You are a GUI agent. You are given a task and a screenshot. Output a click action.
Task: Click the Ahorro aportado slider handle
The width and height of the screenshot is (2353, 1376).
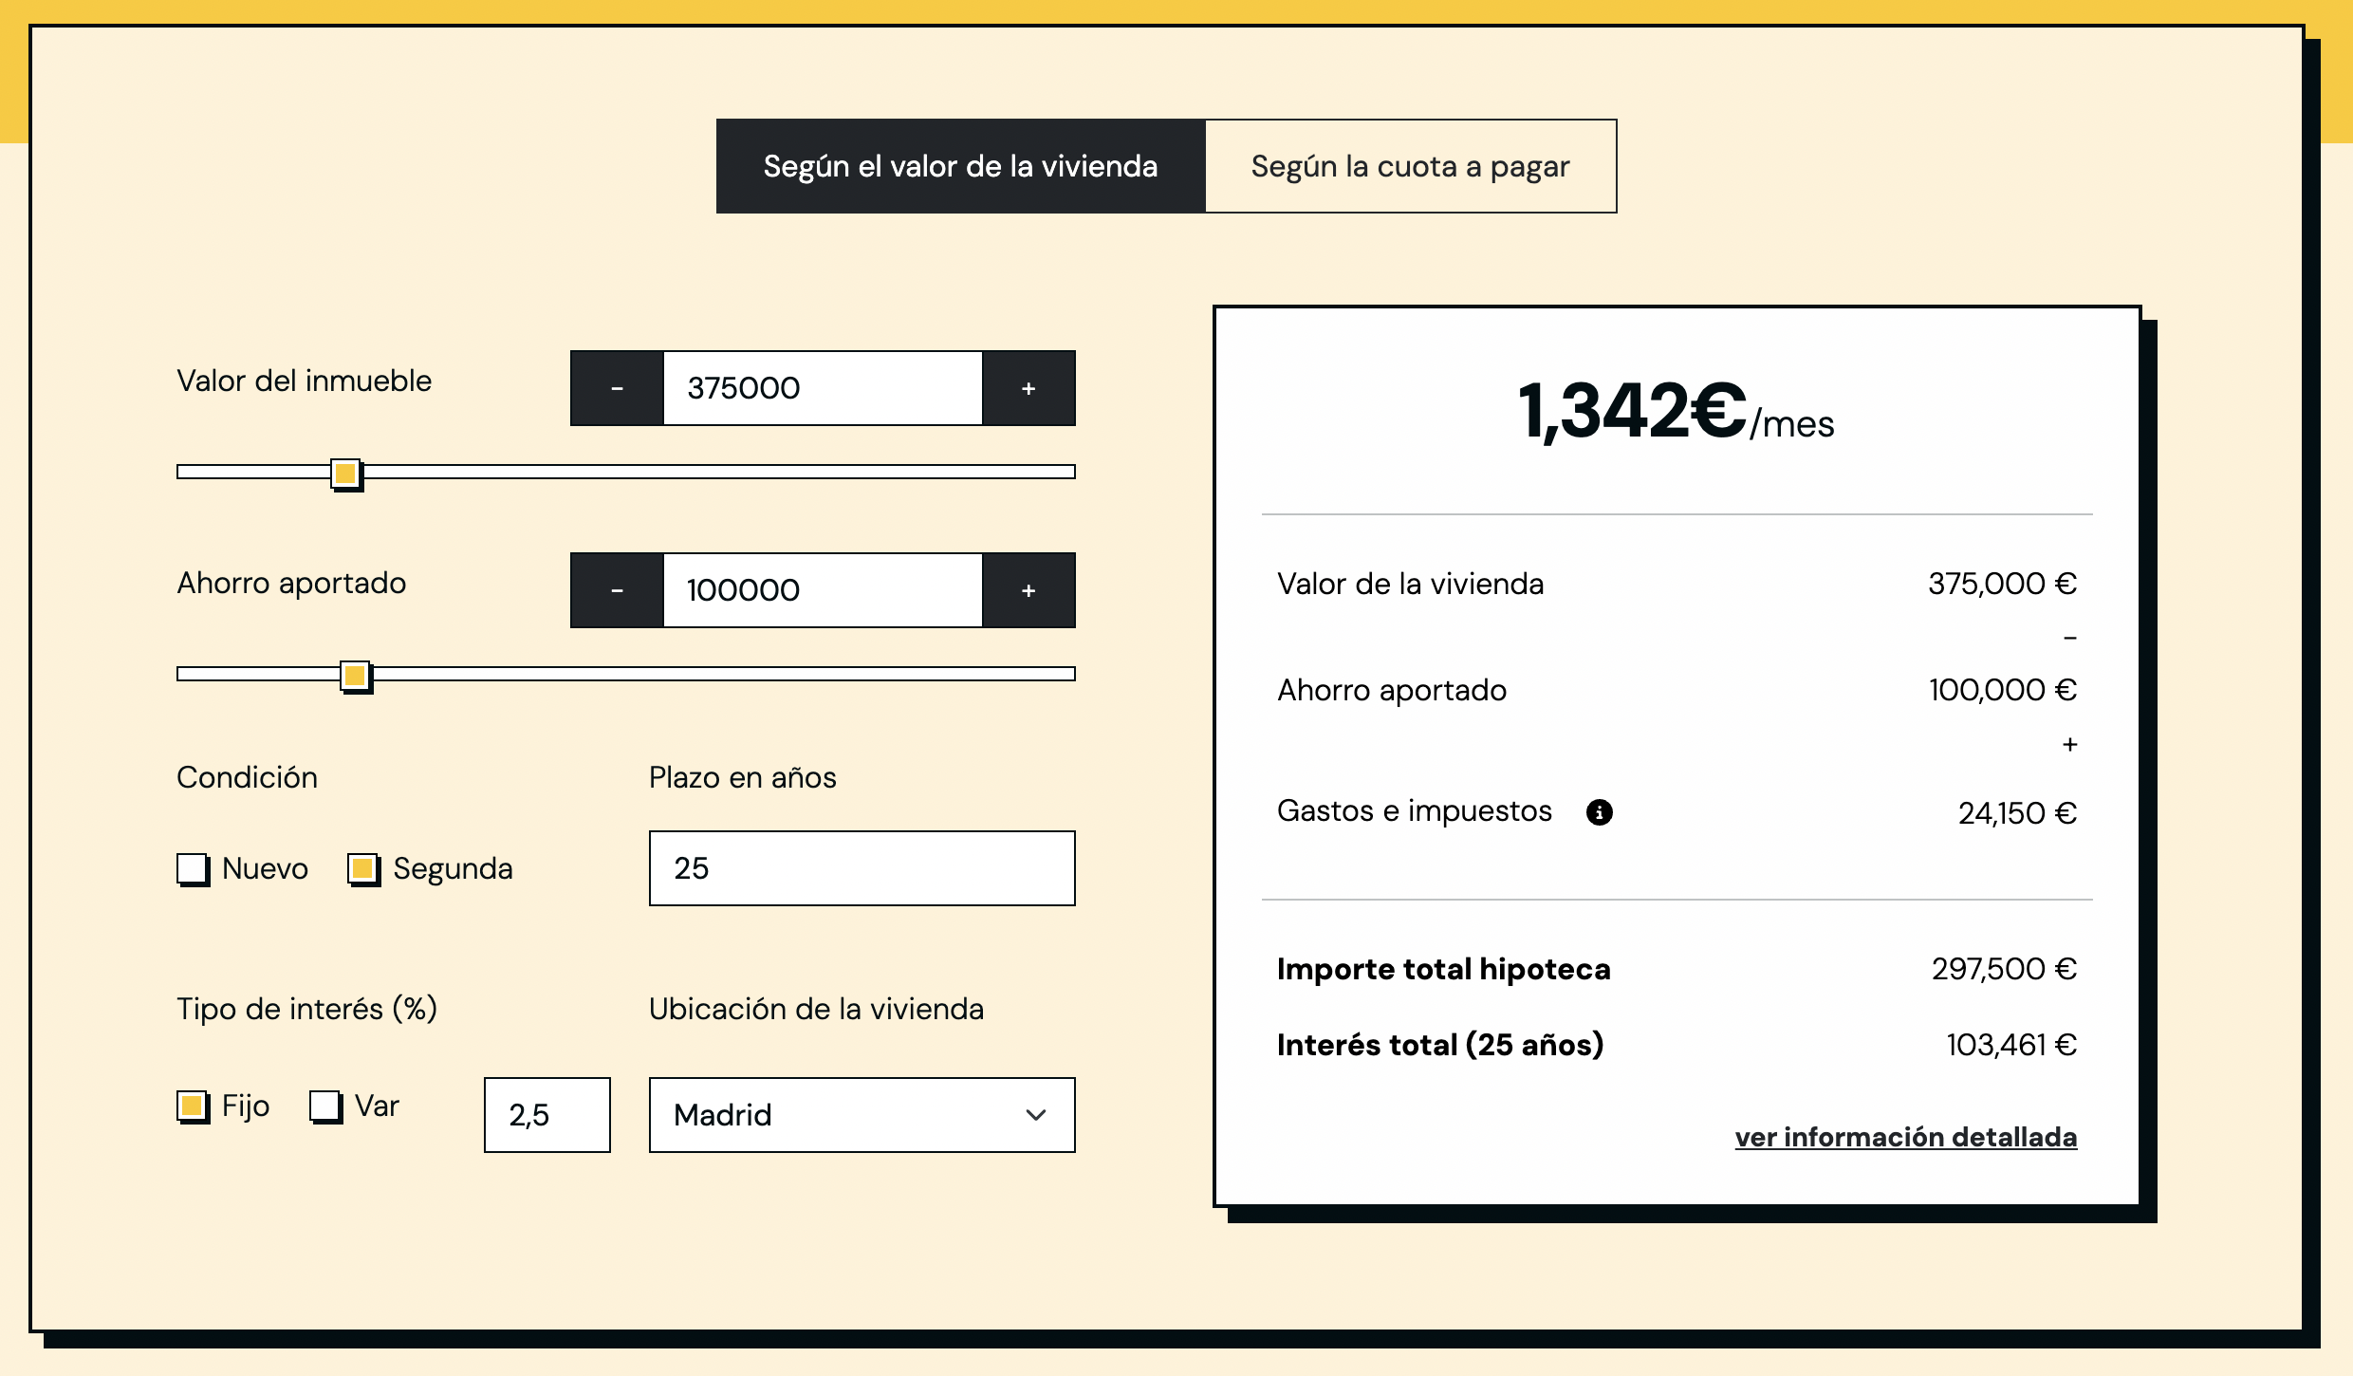coord(356,675)
